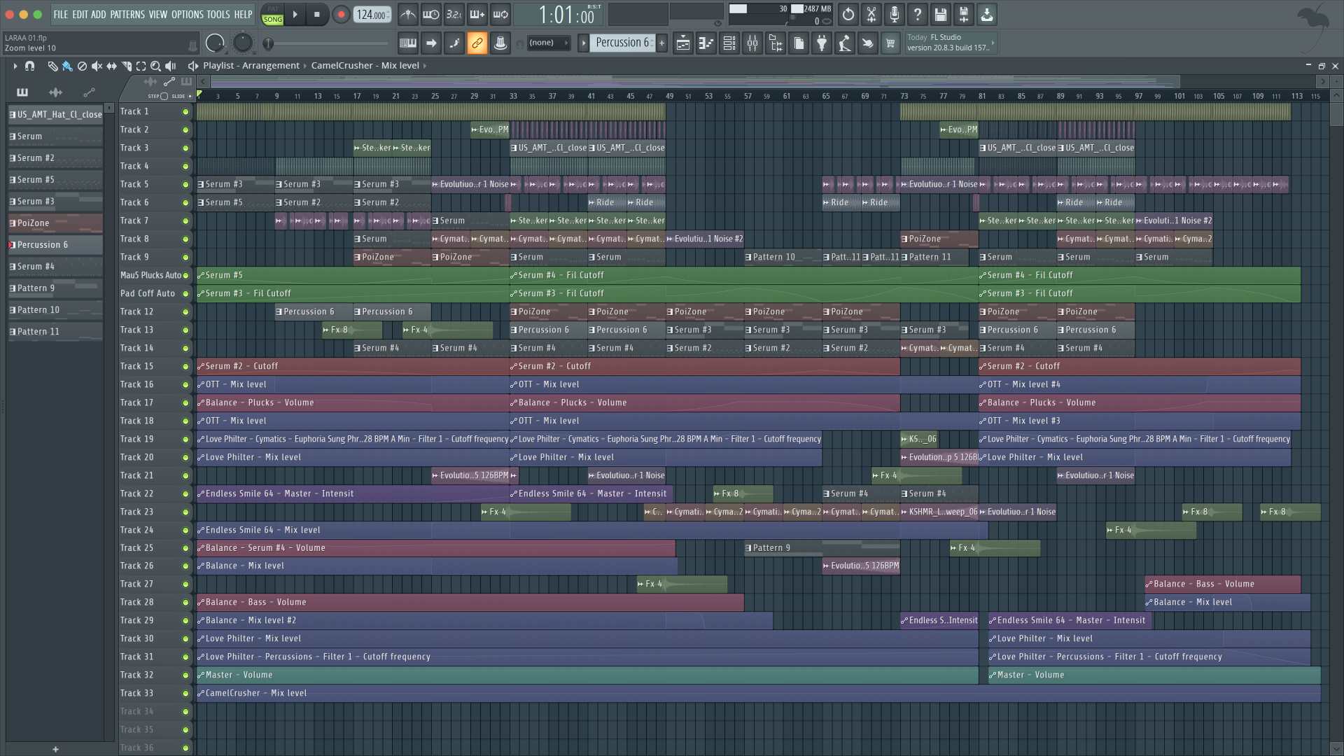Select the Paint brush tool
Image resolution: width=1344 pixels, height=756 pixels.
(x=67, y=66)
